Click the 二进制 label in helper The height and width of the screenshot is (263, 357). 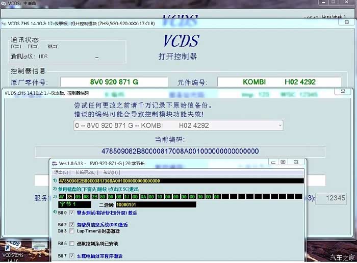[x=107, y=205]
